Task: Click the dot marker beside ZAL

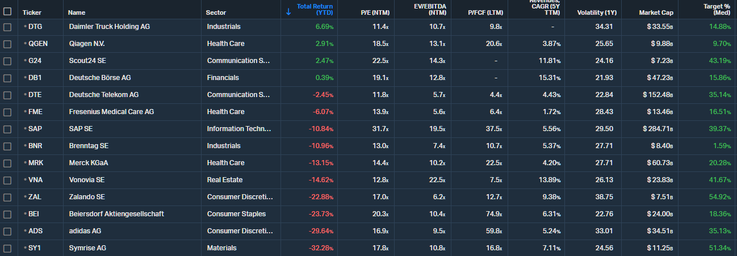Action: click(x=25, y=197)
